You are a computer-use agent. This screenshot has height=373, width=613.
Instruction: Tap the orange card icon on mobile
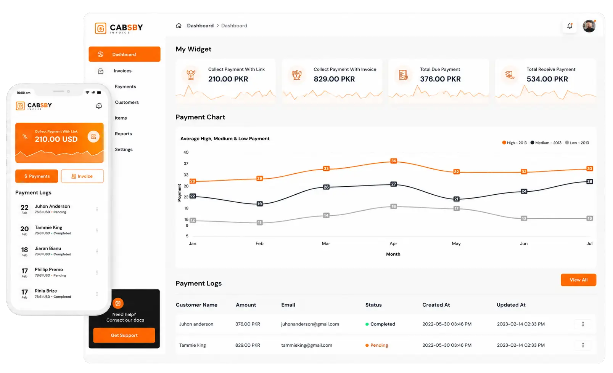(93, 136)
